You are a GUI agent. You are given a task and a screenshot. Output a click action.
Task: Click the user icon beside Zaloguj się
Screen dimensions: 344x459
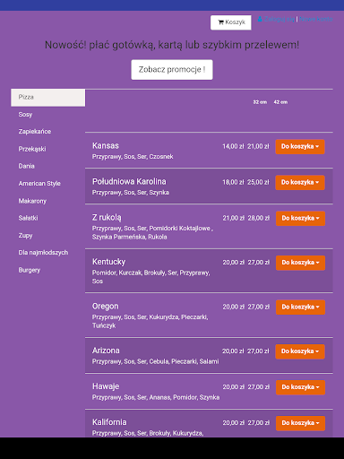(x=260, y=19)
